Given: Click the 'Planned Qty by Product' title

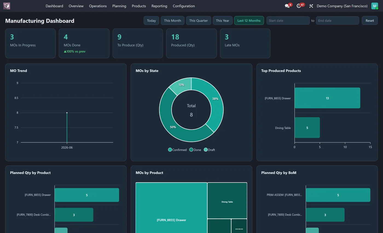Looking at the screenshot, I should pos(30,173).
